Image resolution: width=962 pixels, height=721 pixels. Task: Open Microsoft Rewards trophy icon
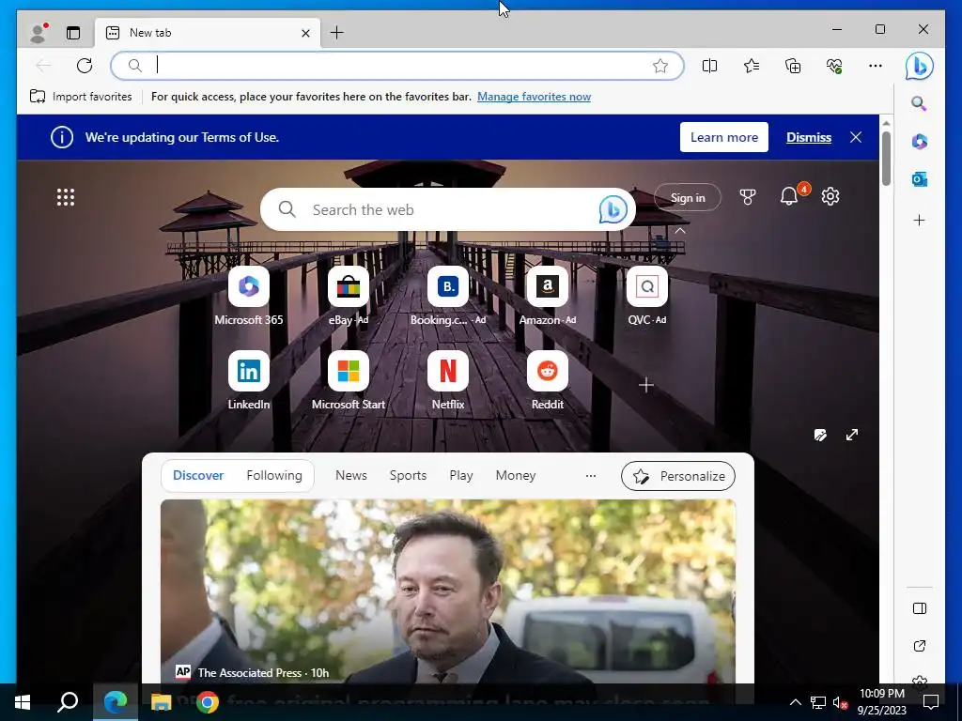[747, 197]
